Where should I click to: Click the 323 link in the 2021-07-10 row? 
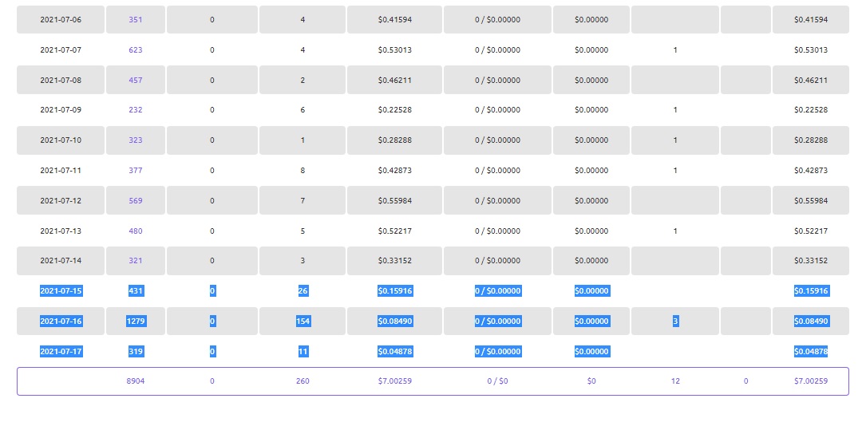(x=136, y=140)
